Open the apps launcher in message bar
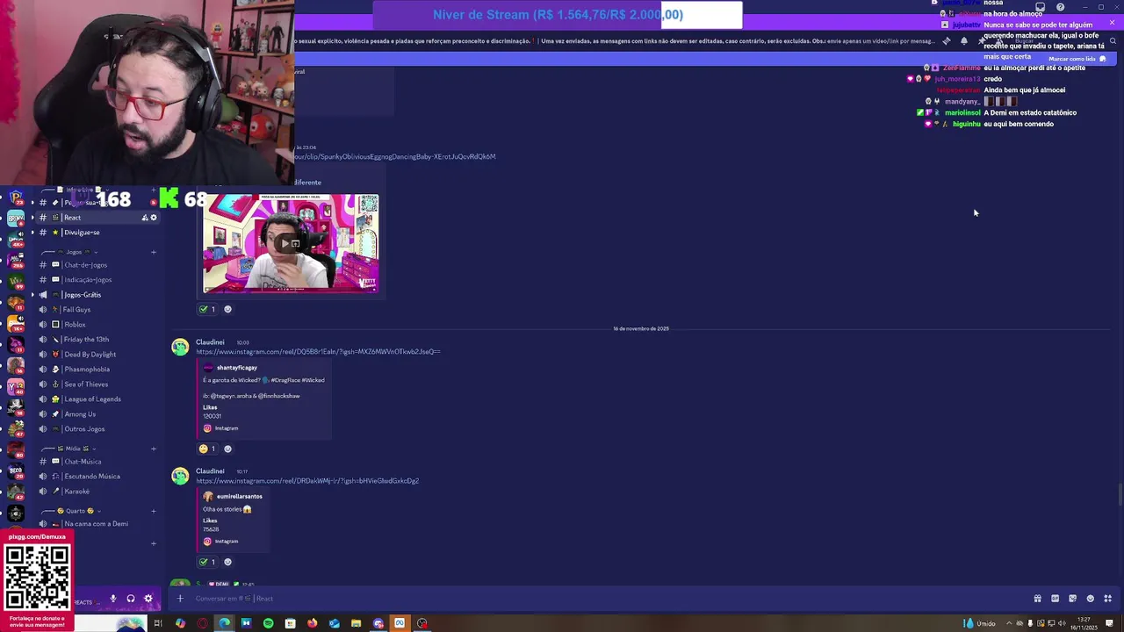This screenshot has width=1124, height=632. [x=1107, y=599]
